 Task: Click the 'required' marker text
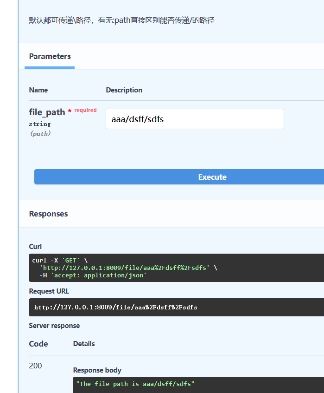[x=85, y=110]
